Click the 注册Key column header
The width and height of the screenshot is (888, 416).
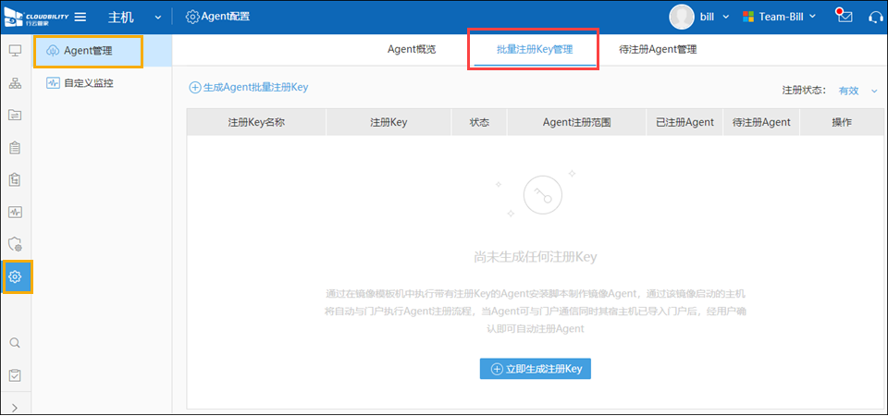pos(388,122)
